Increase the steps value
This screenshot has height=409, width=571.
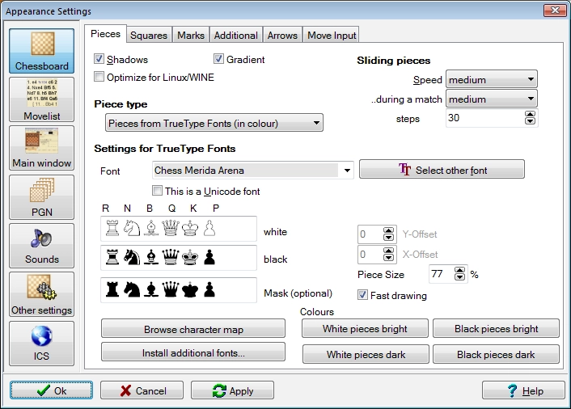530,114
